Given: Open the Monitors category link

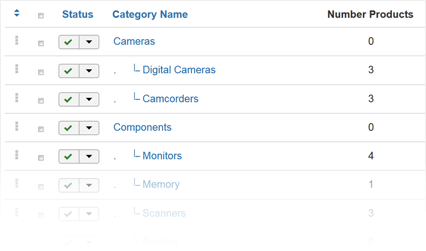Looking at the screenshot, I should [162, 156].
